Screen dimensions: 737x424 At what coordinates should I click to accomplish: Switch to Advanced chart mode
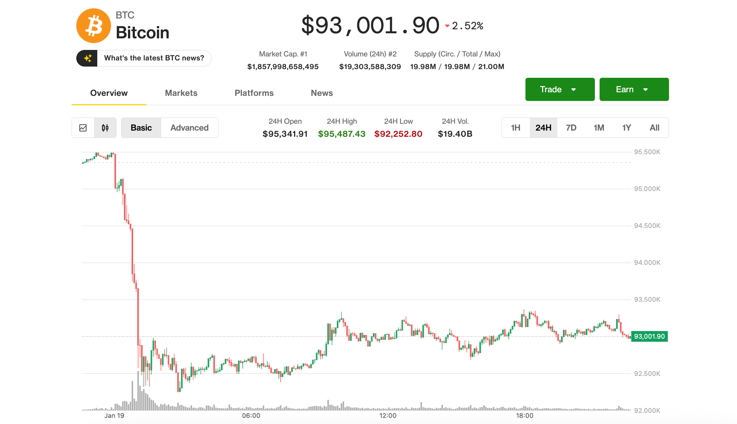tap(189, 127)
